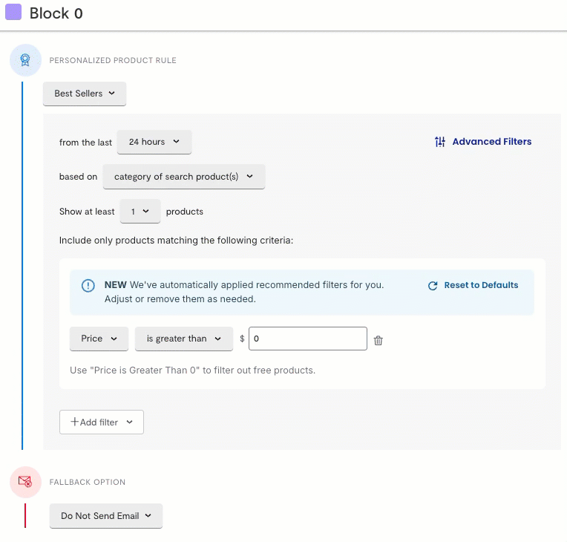Open Advanced Filters link
This screenshot has height=542, width=567.
click(x=491, y=142)
